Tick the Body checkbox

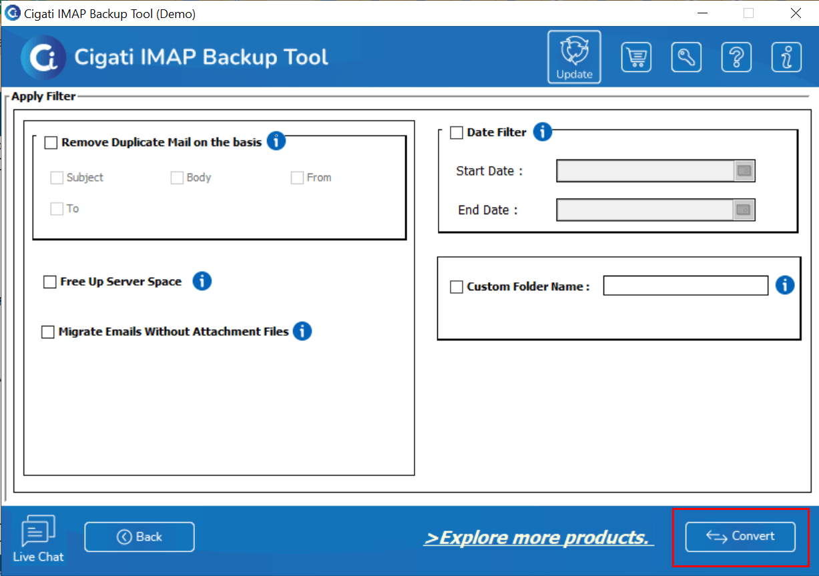pyautogui.click(x=177, y=178)
